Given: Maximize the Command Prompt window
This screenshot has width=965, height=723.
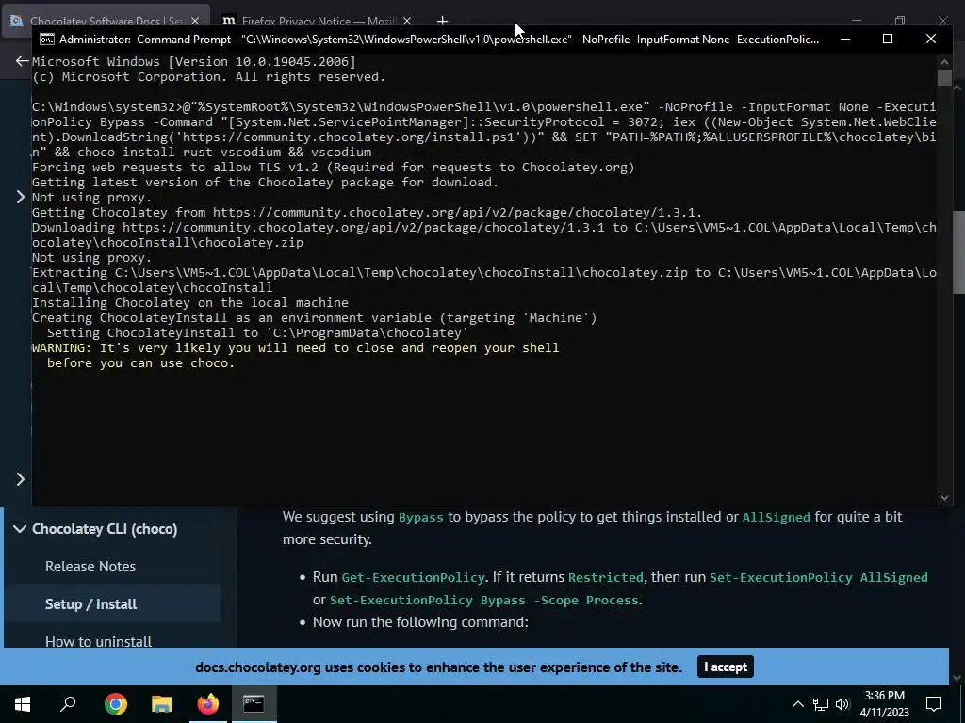Looking at the screenshot, I should [x=888, y=39].
